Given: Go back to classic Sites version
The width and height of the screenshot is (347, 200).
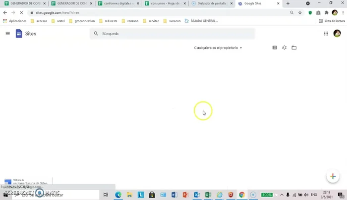Looking at the screenshot, I should tap(26, 182).
